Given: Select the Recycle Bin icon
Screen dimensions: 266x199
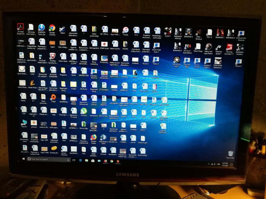Looking at the screenshot, I should click(230, 155).
